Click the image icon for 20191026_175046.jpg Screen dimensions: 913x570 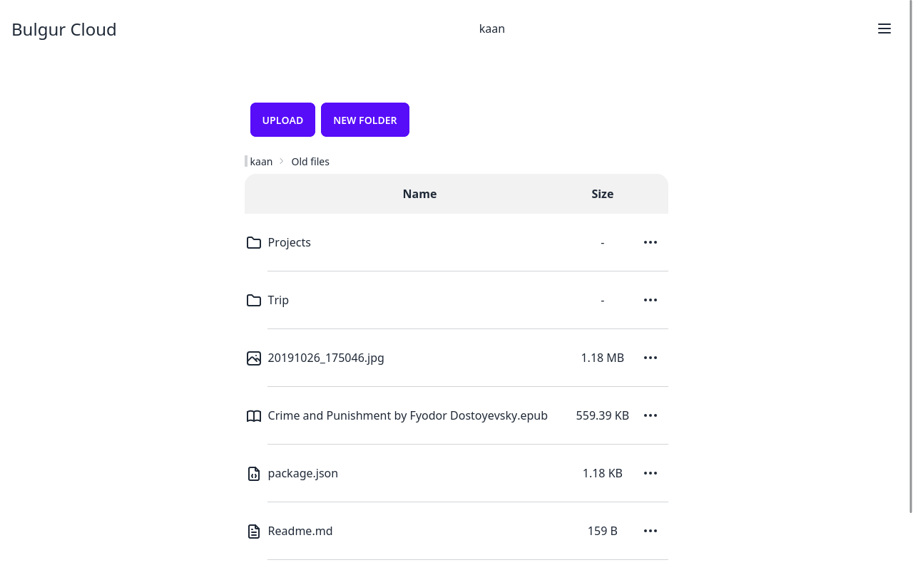click(254, 358)
